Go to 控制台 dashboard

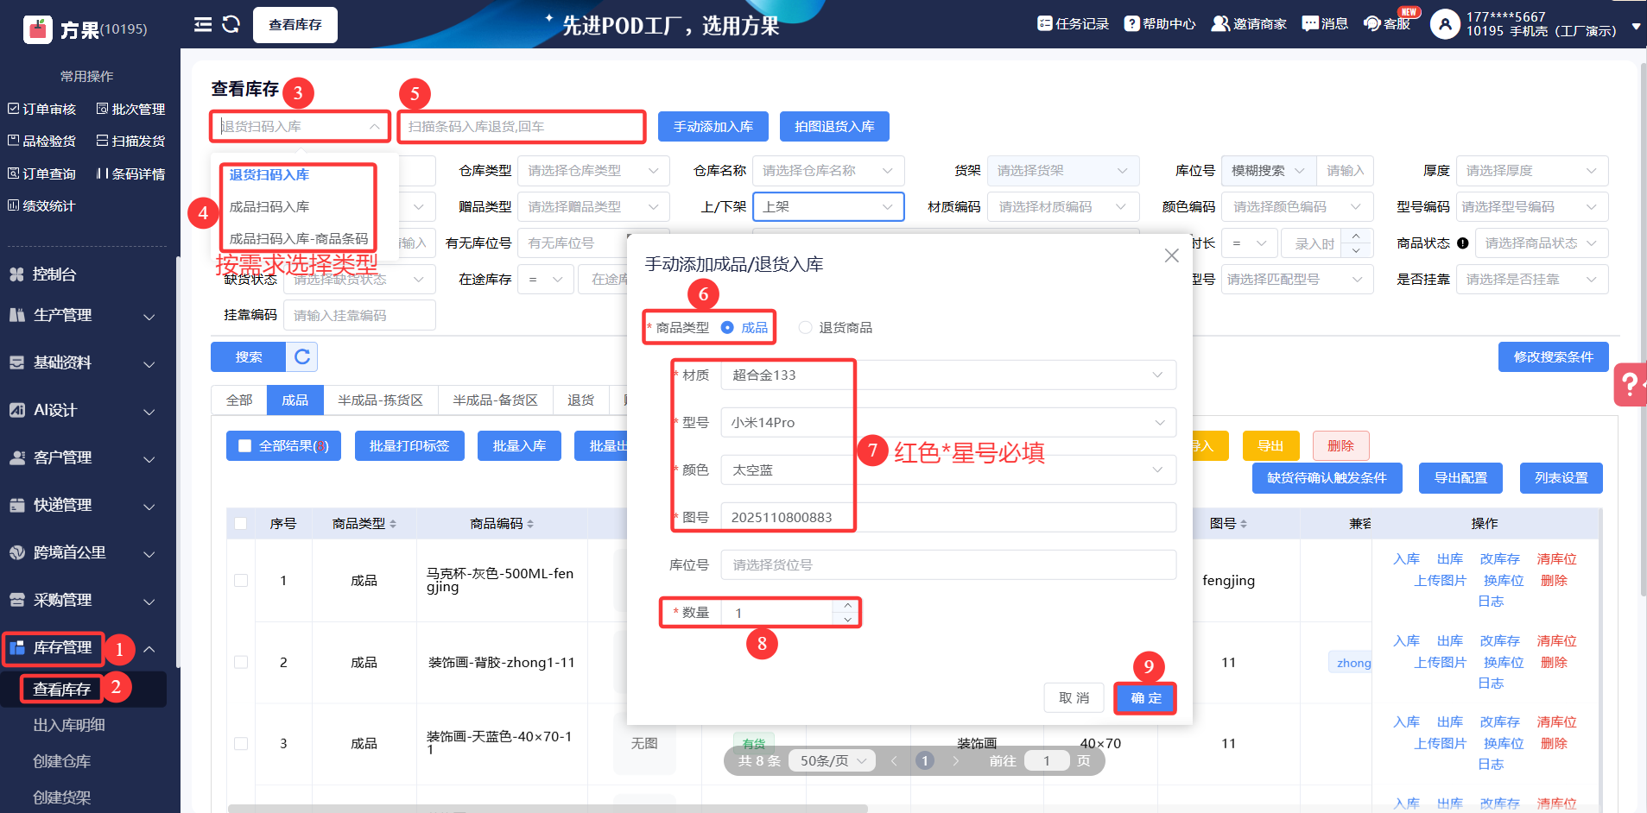[54, 274]
